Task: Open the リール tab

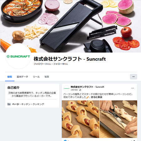Action: pyautogui.click(x=36, y=77)
